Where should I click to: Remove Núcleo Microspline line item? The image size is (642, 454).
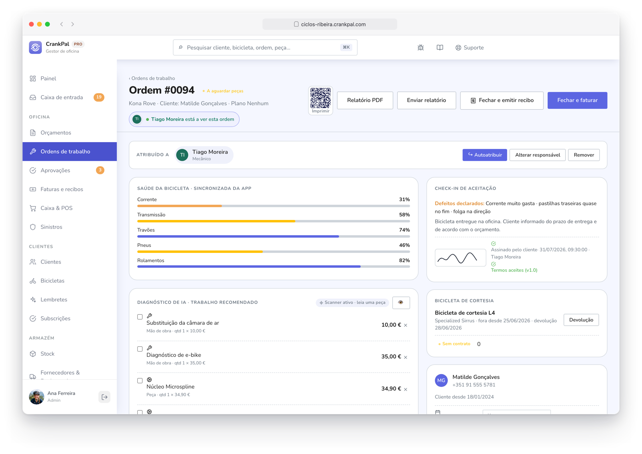[406, 389]
